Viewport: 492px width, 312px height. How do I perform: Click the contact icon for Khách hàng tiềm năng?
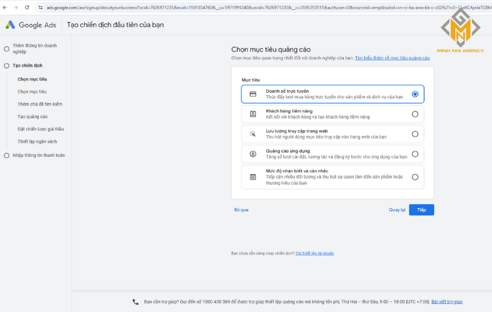click(x=253, y=114)
